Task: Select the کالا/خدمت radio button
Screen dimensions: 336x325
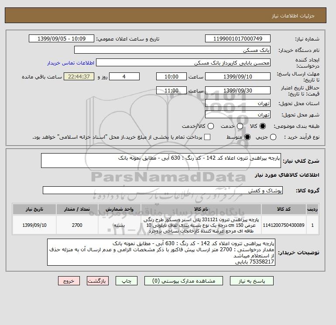Action: [211, 126]
